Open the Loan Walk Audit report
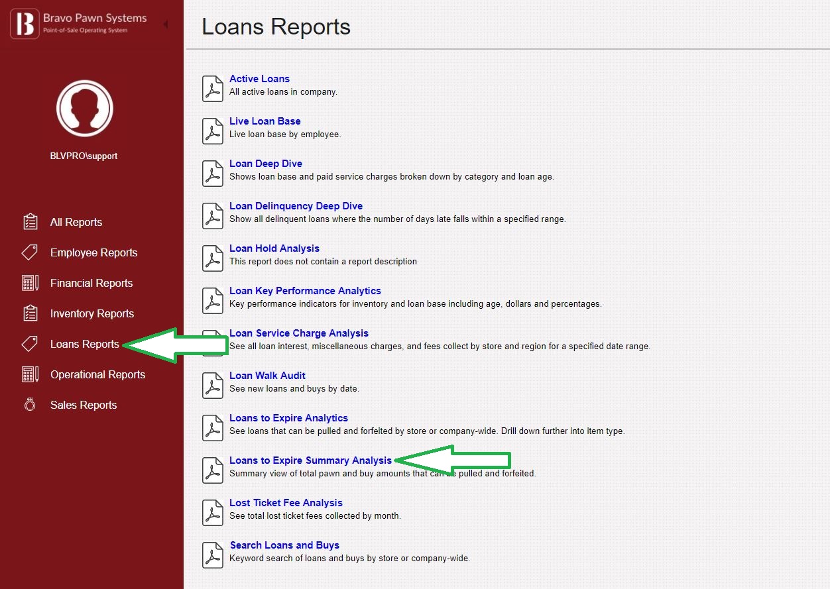The width and height of the screenshot is (830, 589). (267, 376)
